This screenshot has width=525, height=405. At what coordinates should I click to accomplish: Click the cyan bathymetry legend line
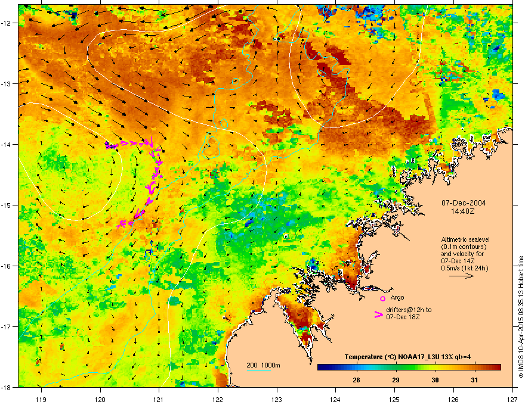258,370
